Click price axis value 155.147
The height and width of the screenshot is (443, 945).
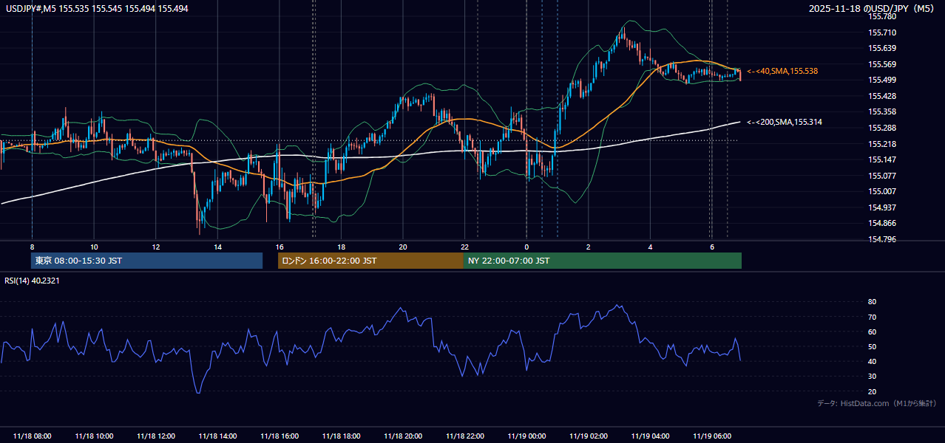[x=882, y=159]
